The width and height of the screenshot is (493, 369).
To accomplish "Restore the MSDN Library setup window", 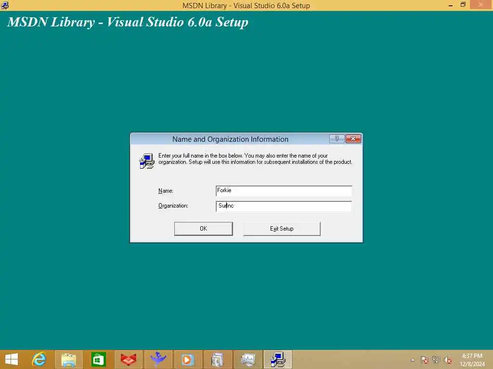I will [x=463, y=5].
